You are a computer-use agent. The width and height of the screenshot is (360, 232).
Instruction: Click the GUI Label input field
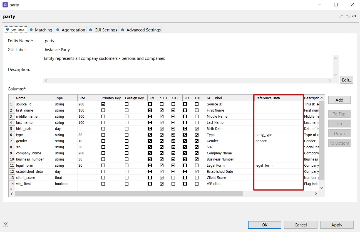pyautogui.click(x=198, y=50)
